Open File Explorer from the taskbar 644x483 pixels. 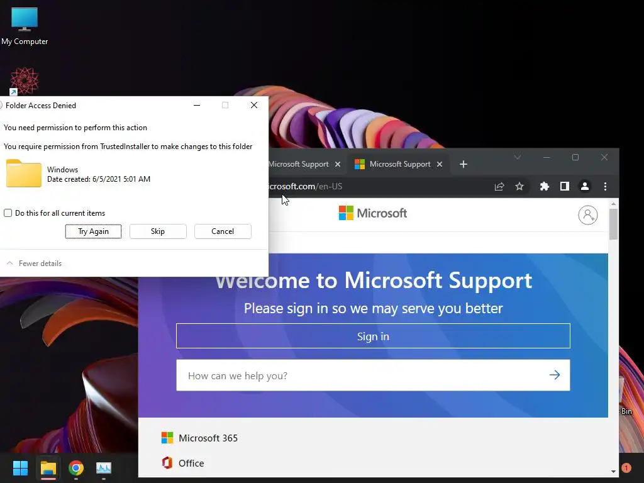tap(48, 468)
